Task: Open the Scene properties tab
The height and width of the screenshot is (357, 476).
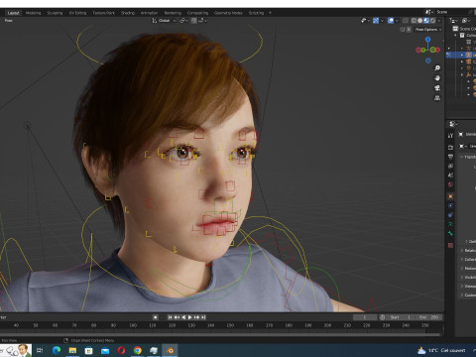Action: tap(450, 176)
